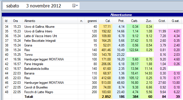Click time cell 15.25
Viewport: 183px width, 100px height.
coord(17,55)
